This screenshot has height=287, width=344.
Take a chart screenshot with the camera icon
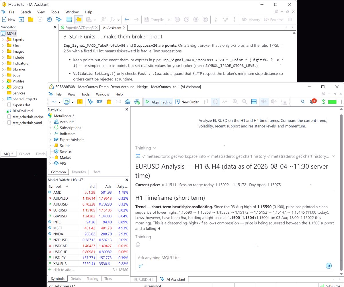[x=284, y=102]
